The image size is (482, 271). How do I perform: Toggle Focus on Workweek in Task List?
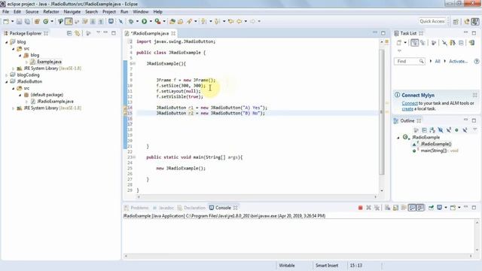pos(434,43)
